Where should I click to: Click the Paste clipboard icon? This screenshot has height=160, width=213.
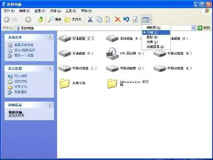tap(107, 20)
